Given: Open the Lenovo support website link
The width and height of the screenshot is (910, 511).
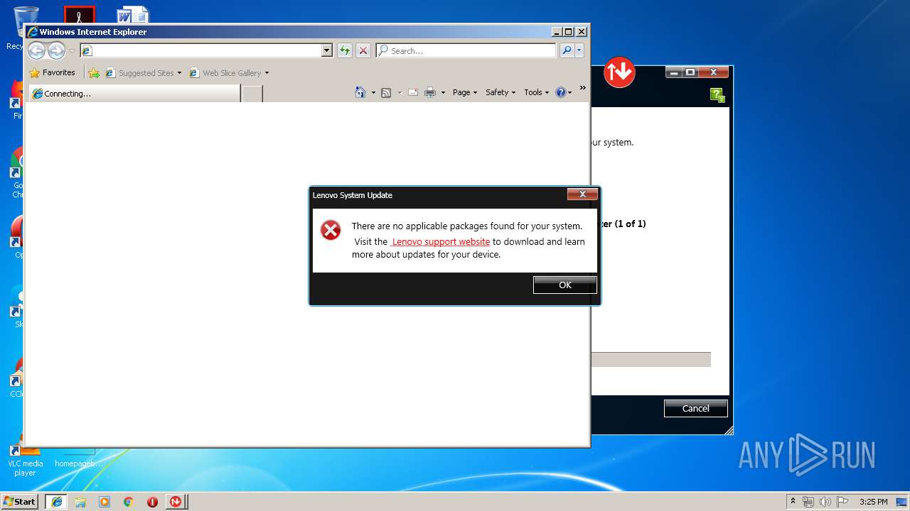Looking at the screenshot, I should [x=440, y=241].
